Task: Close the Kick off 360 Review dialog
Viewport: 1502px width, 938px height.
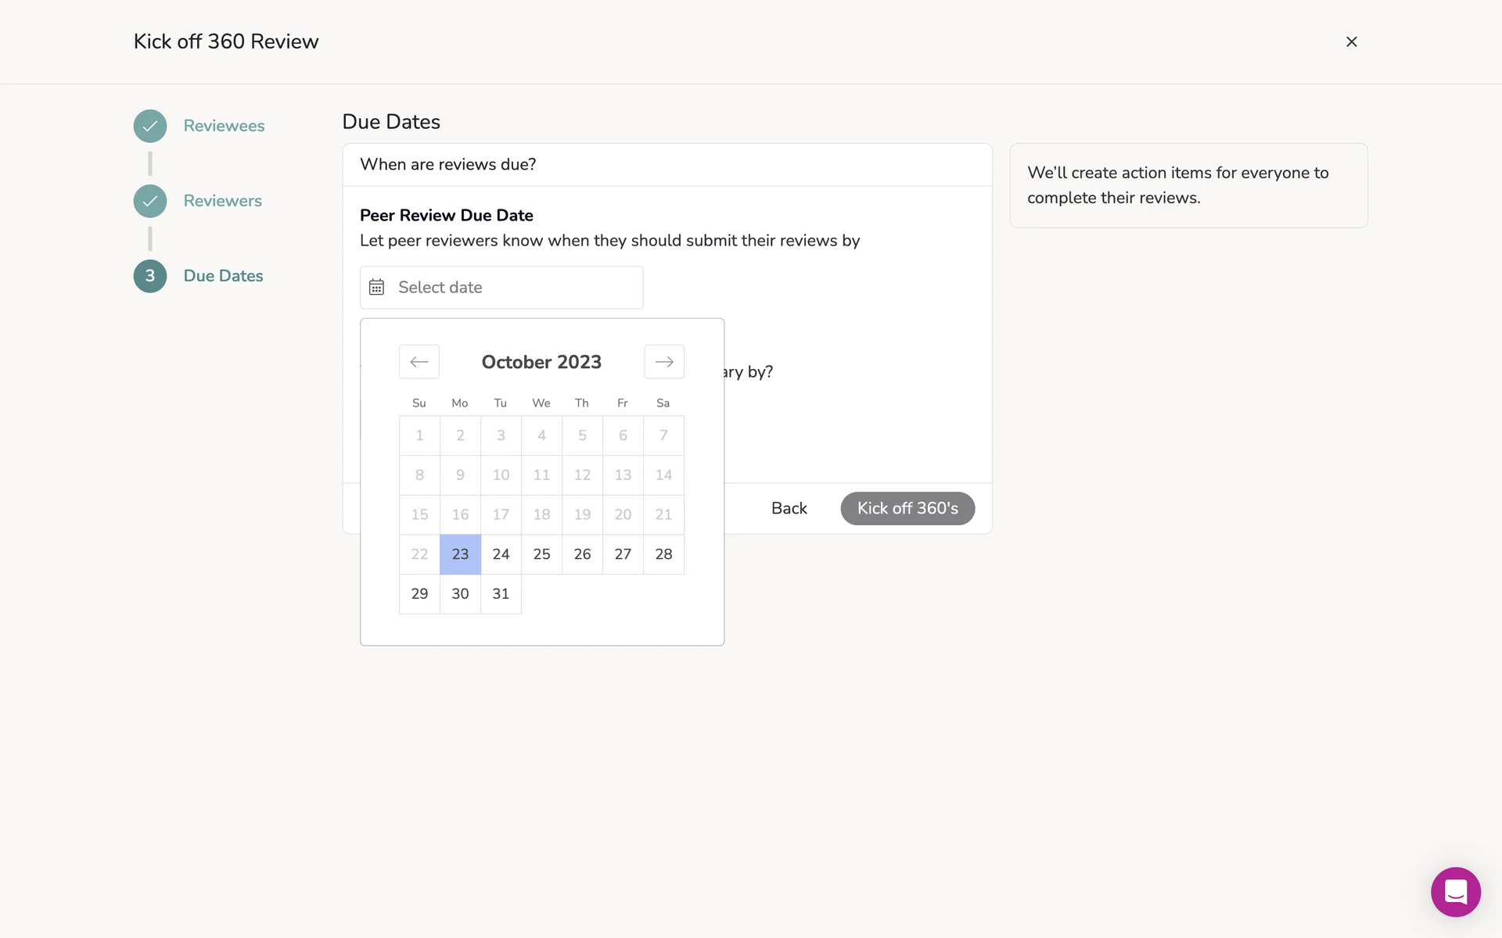Action: (x=1351, y=42)
